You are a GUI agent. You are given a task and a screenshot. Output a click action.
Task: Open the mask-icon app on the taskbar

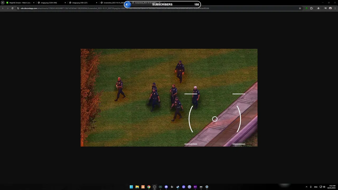pyautogui.click(x=201, y=187)
